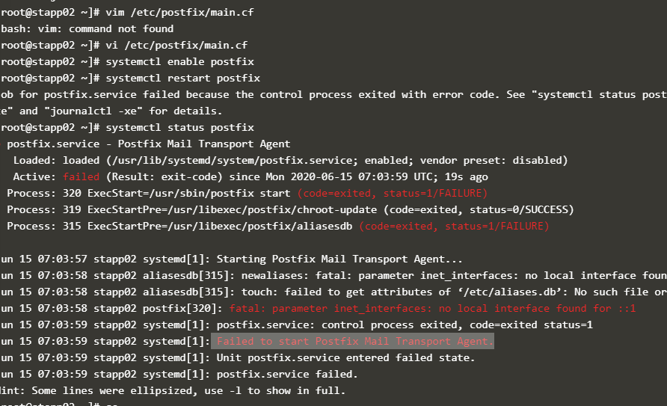Click the red "failed" word on Active line
The image size is (667, 406).
click(x=81, y=177)
